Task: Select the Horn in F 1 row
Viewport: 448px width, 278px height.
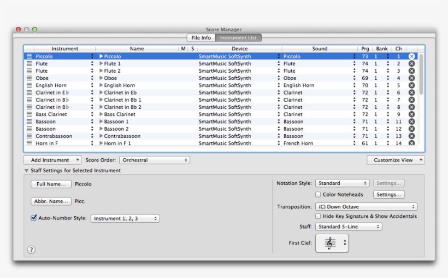Action: pyautogui.click(x=220, y=143)
